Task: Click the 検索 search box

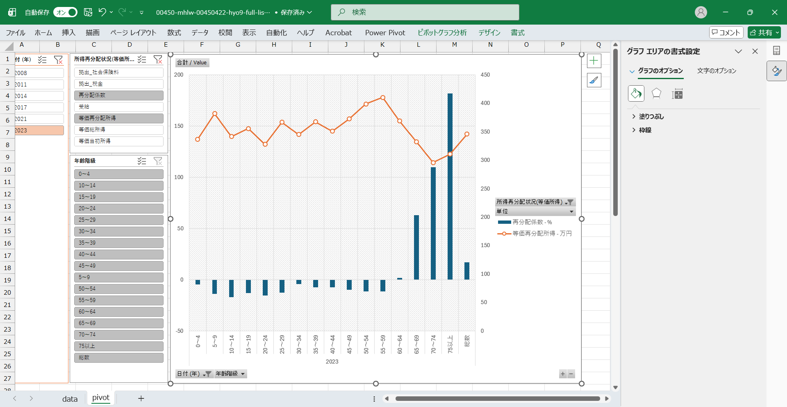Action: point(425,12)
